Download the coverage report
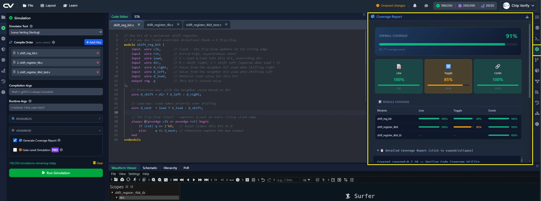 [527, 17]
